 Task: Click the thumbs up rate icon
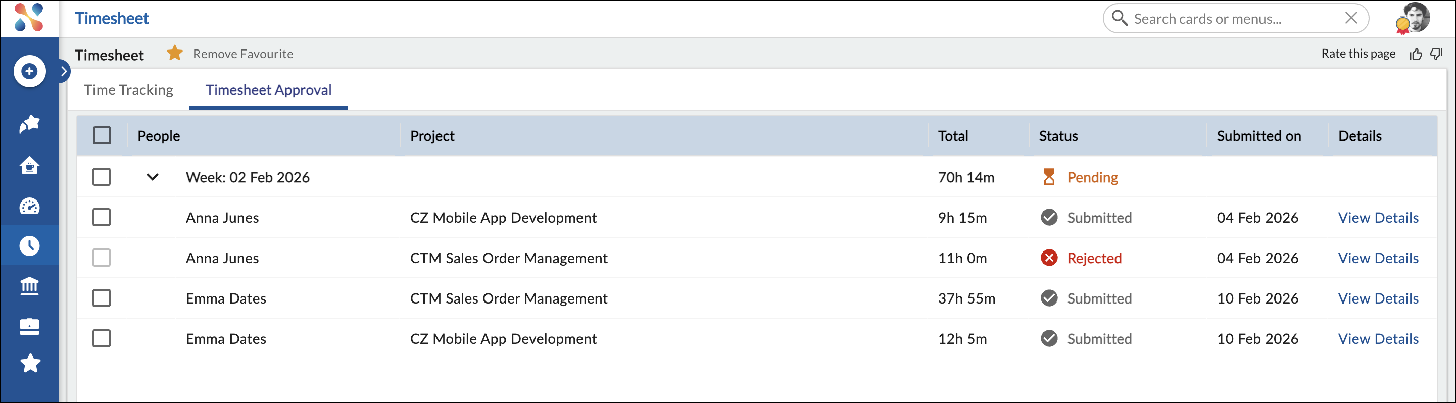click(1415, 54)
